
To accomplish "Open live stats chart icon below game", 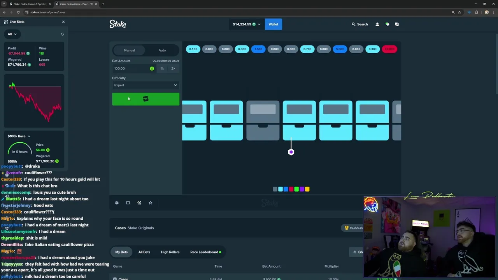I will pyautogui.click(x=139, y=203).
